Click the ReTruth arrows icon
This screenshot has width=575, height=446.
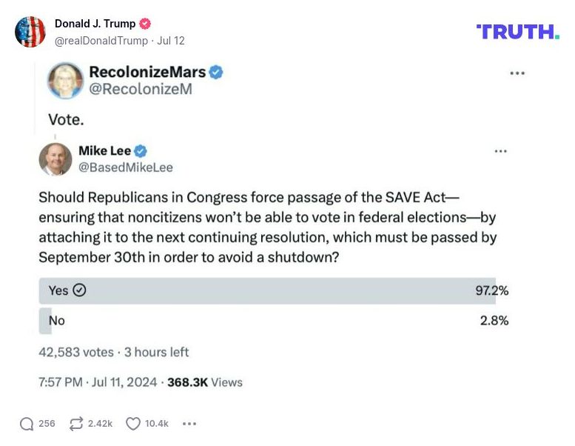[x=76, y=424]
